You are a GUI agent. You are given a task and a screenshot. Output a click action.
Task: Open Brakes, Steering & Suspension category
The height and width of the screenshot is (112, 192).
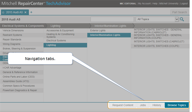click(22, 49)
